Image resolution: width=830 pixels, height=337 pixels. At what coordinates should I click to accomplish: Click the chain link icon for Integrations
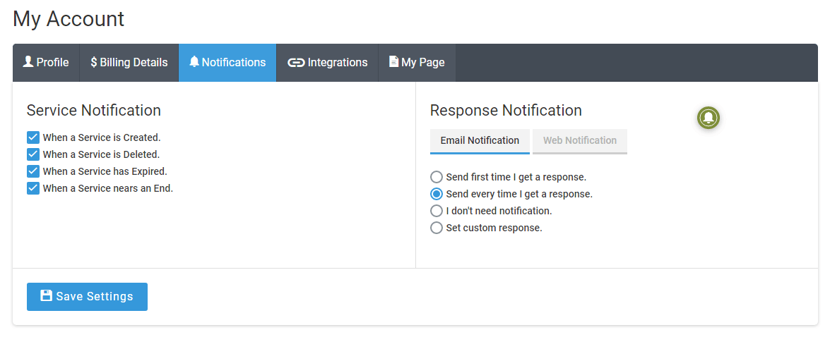click(x=296, y=62)
